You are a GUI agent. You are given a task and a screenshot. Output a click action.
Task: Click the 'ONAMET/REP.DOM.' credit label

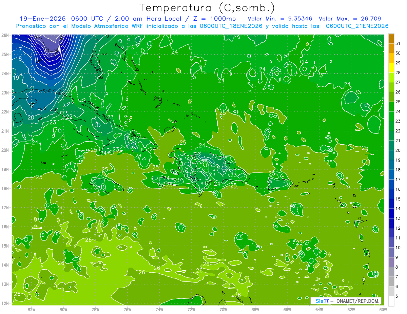tap(358, 301)
